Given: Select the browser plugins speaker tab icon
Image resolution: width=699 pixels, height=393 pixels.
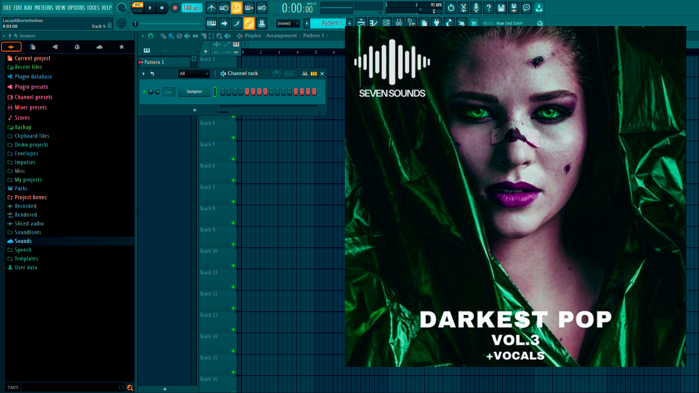Looking at the screenshot, I should click(x=55, y=47).
